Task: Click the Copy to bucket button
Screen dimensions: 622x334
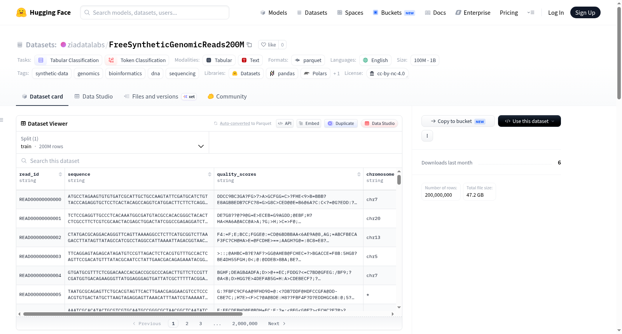Action: point(458,121)
